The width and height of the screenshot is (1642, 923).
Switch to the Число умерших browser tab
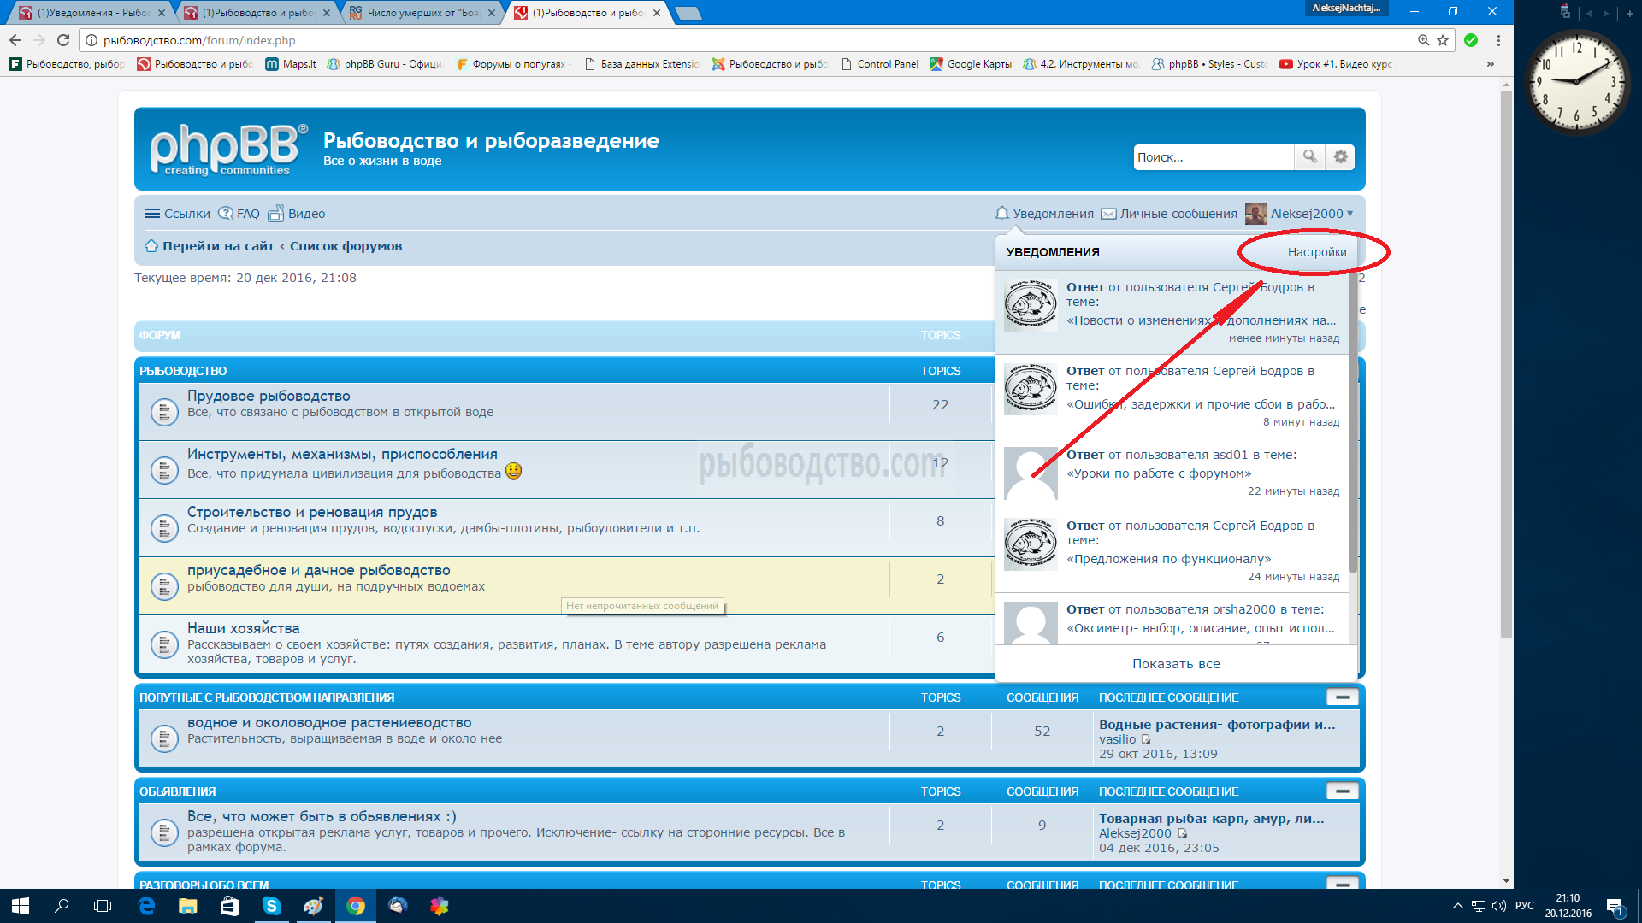tap(422, 13)
